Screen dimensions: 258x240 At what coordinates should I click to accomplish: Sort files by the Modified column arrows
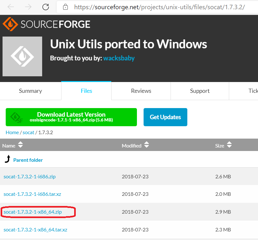146,145
